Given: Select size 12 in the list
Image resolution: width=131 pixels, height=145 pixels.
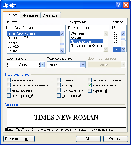Looking at the screenshot, I should pos(117,42).
